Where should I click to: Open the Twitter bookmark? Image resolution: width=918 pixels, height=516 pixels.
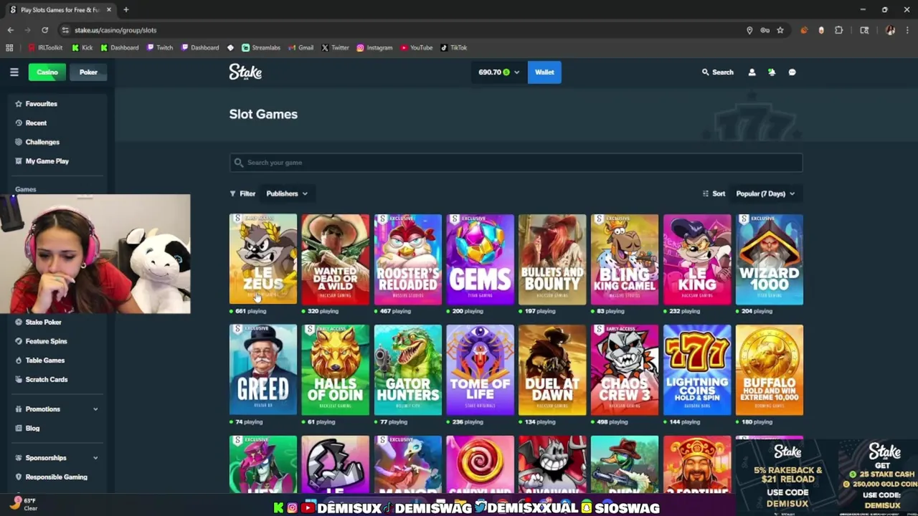(x=335, y=48)
